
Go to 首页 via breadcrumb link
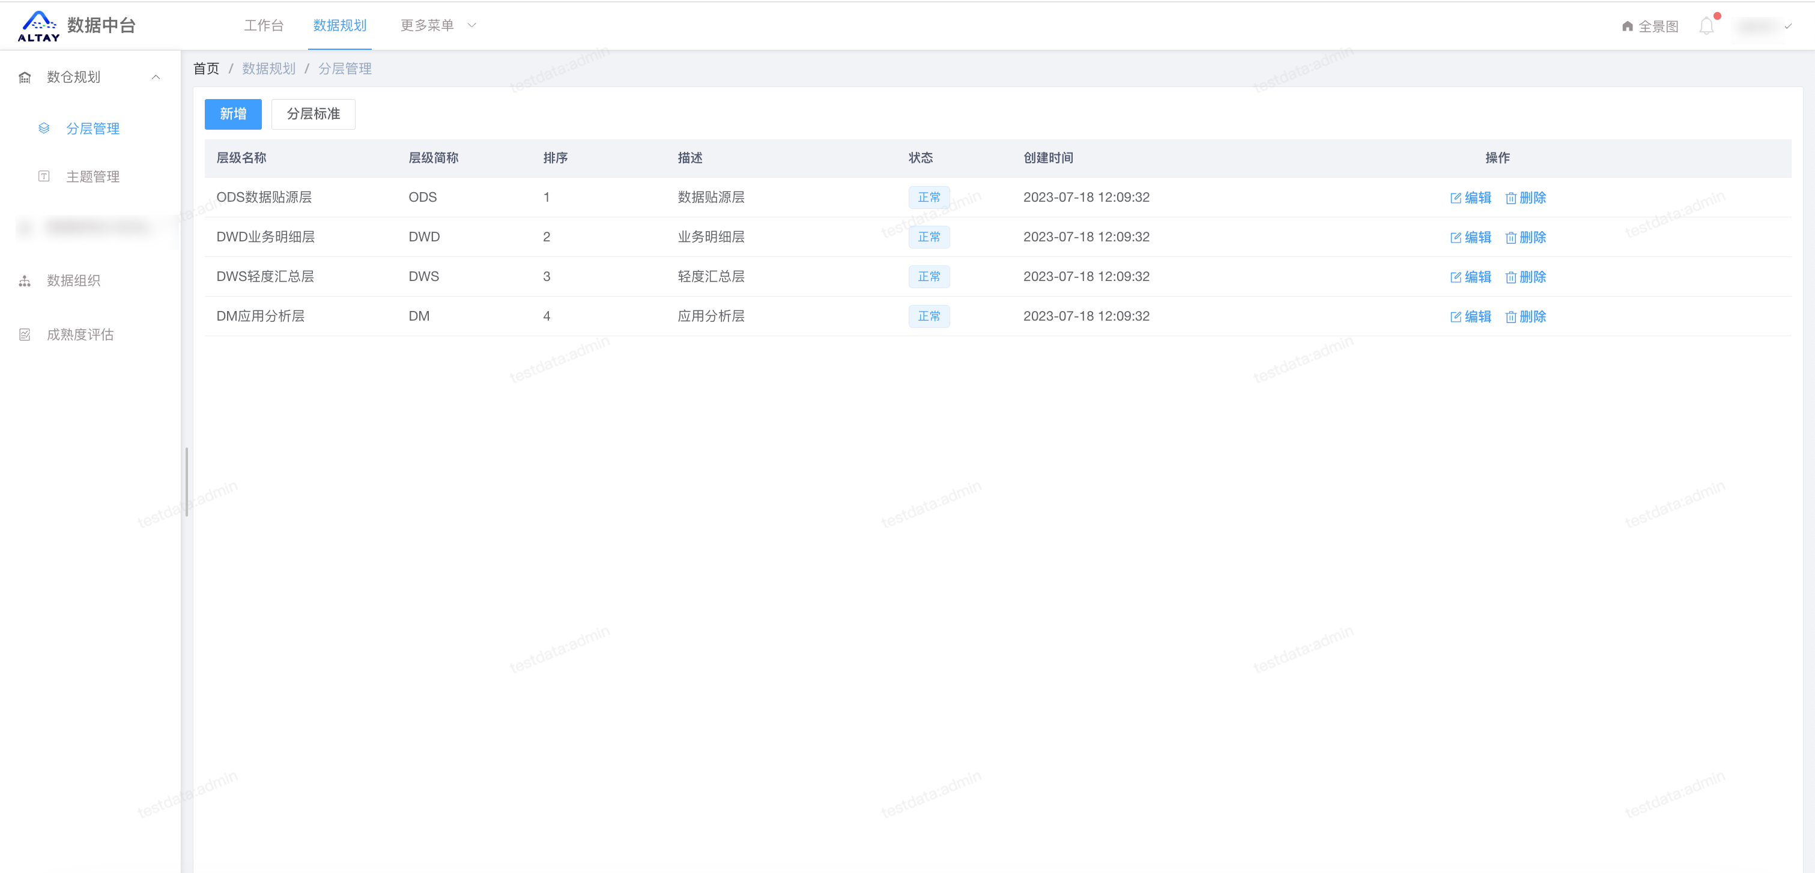pos(206,68)
